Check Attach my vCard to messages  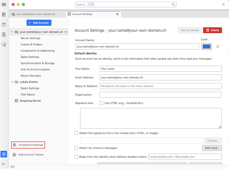click(x=76, y=148)
